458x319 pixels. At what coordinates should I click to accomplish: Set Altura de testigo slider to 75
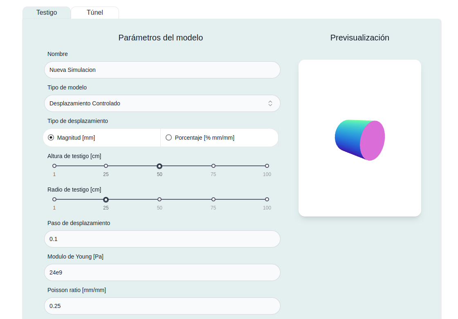pyautogui.click(x=213, y=166)
